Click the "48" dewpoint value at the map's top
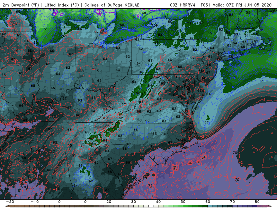The image size is (277, 208). click(x=144, y=13)
